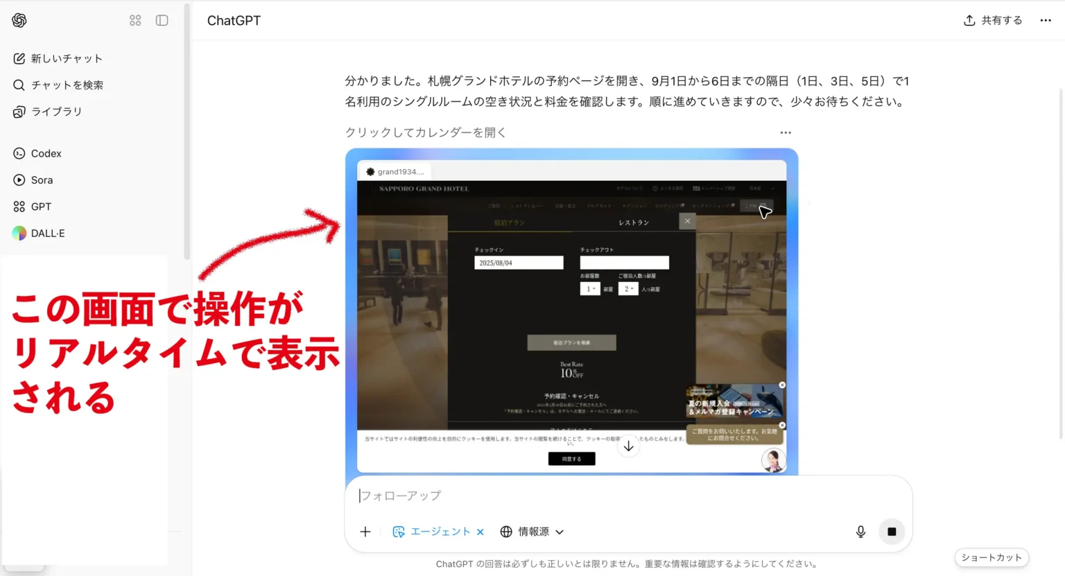Toggle the sidebar panel icon
The width and height of the screenshot is (1065, 576).
(x=162, y=21)
